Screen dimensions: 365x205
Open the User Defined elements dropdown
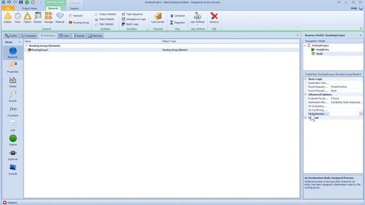pyautogui.click(x=197, y=18)
